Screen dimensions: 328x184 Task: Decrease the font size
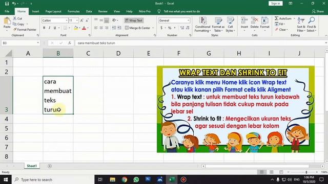tap(87, 20)
